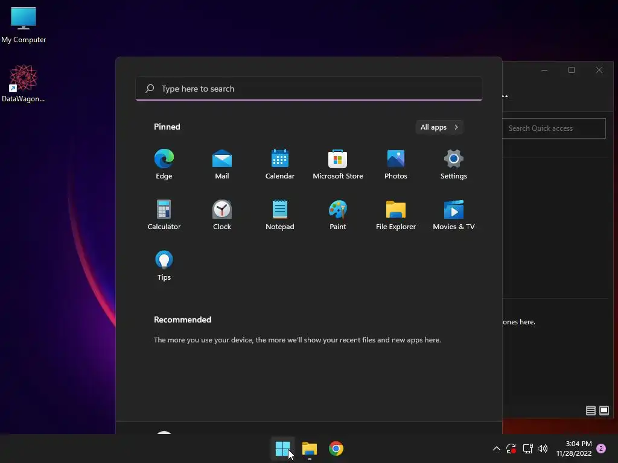618x463 pixels.
Task: Select the DataWagon desktop shortcut
Action: click(24, 83)
